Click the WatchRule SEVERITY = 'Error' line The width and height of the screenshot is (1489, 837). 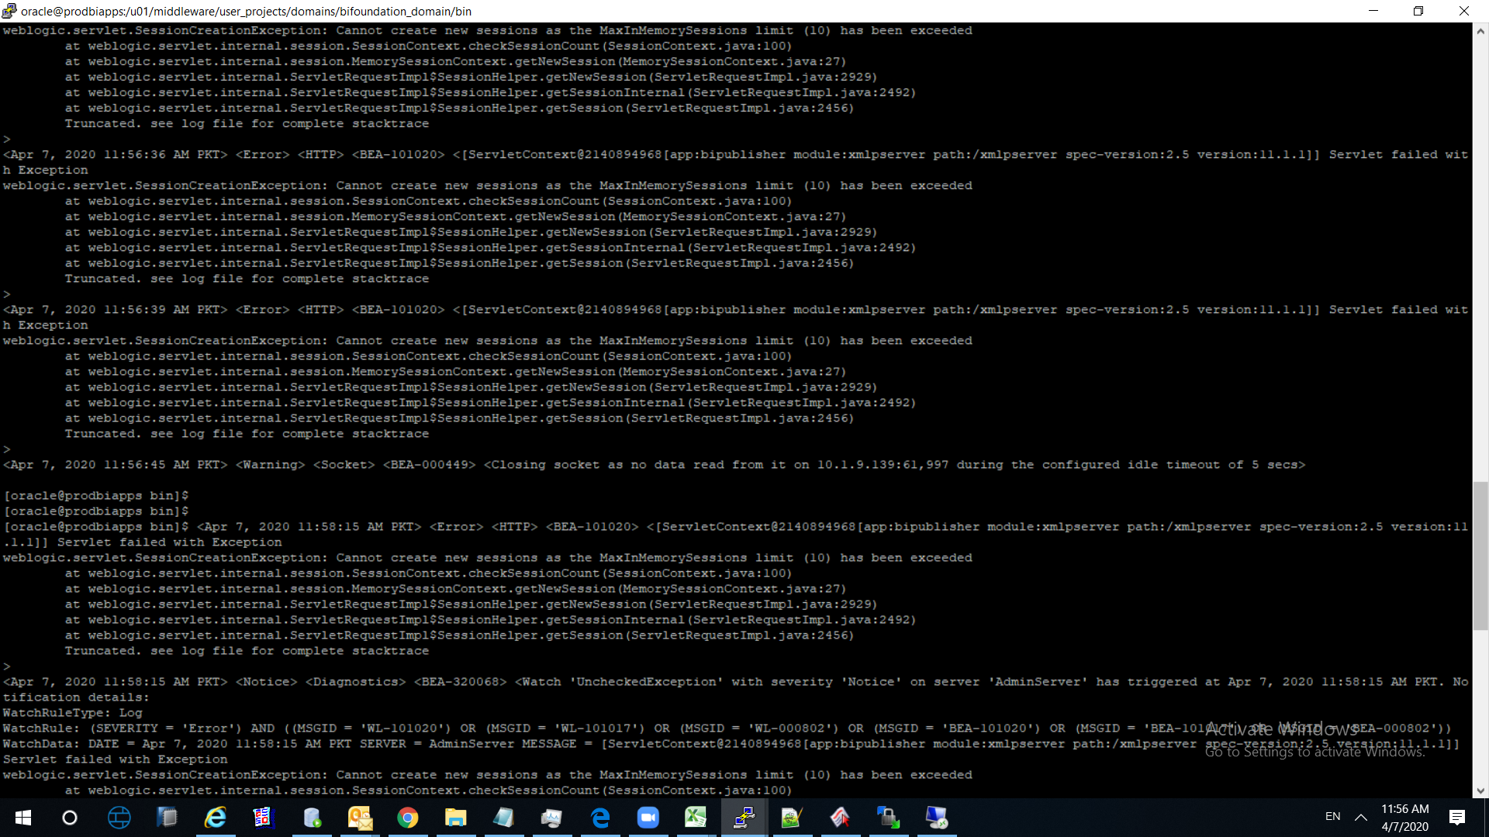[x=727, y=728]
